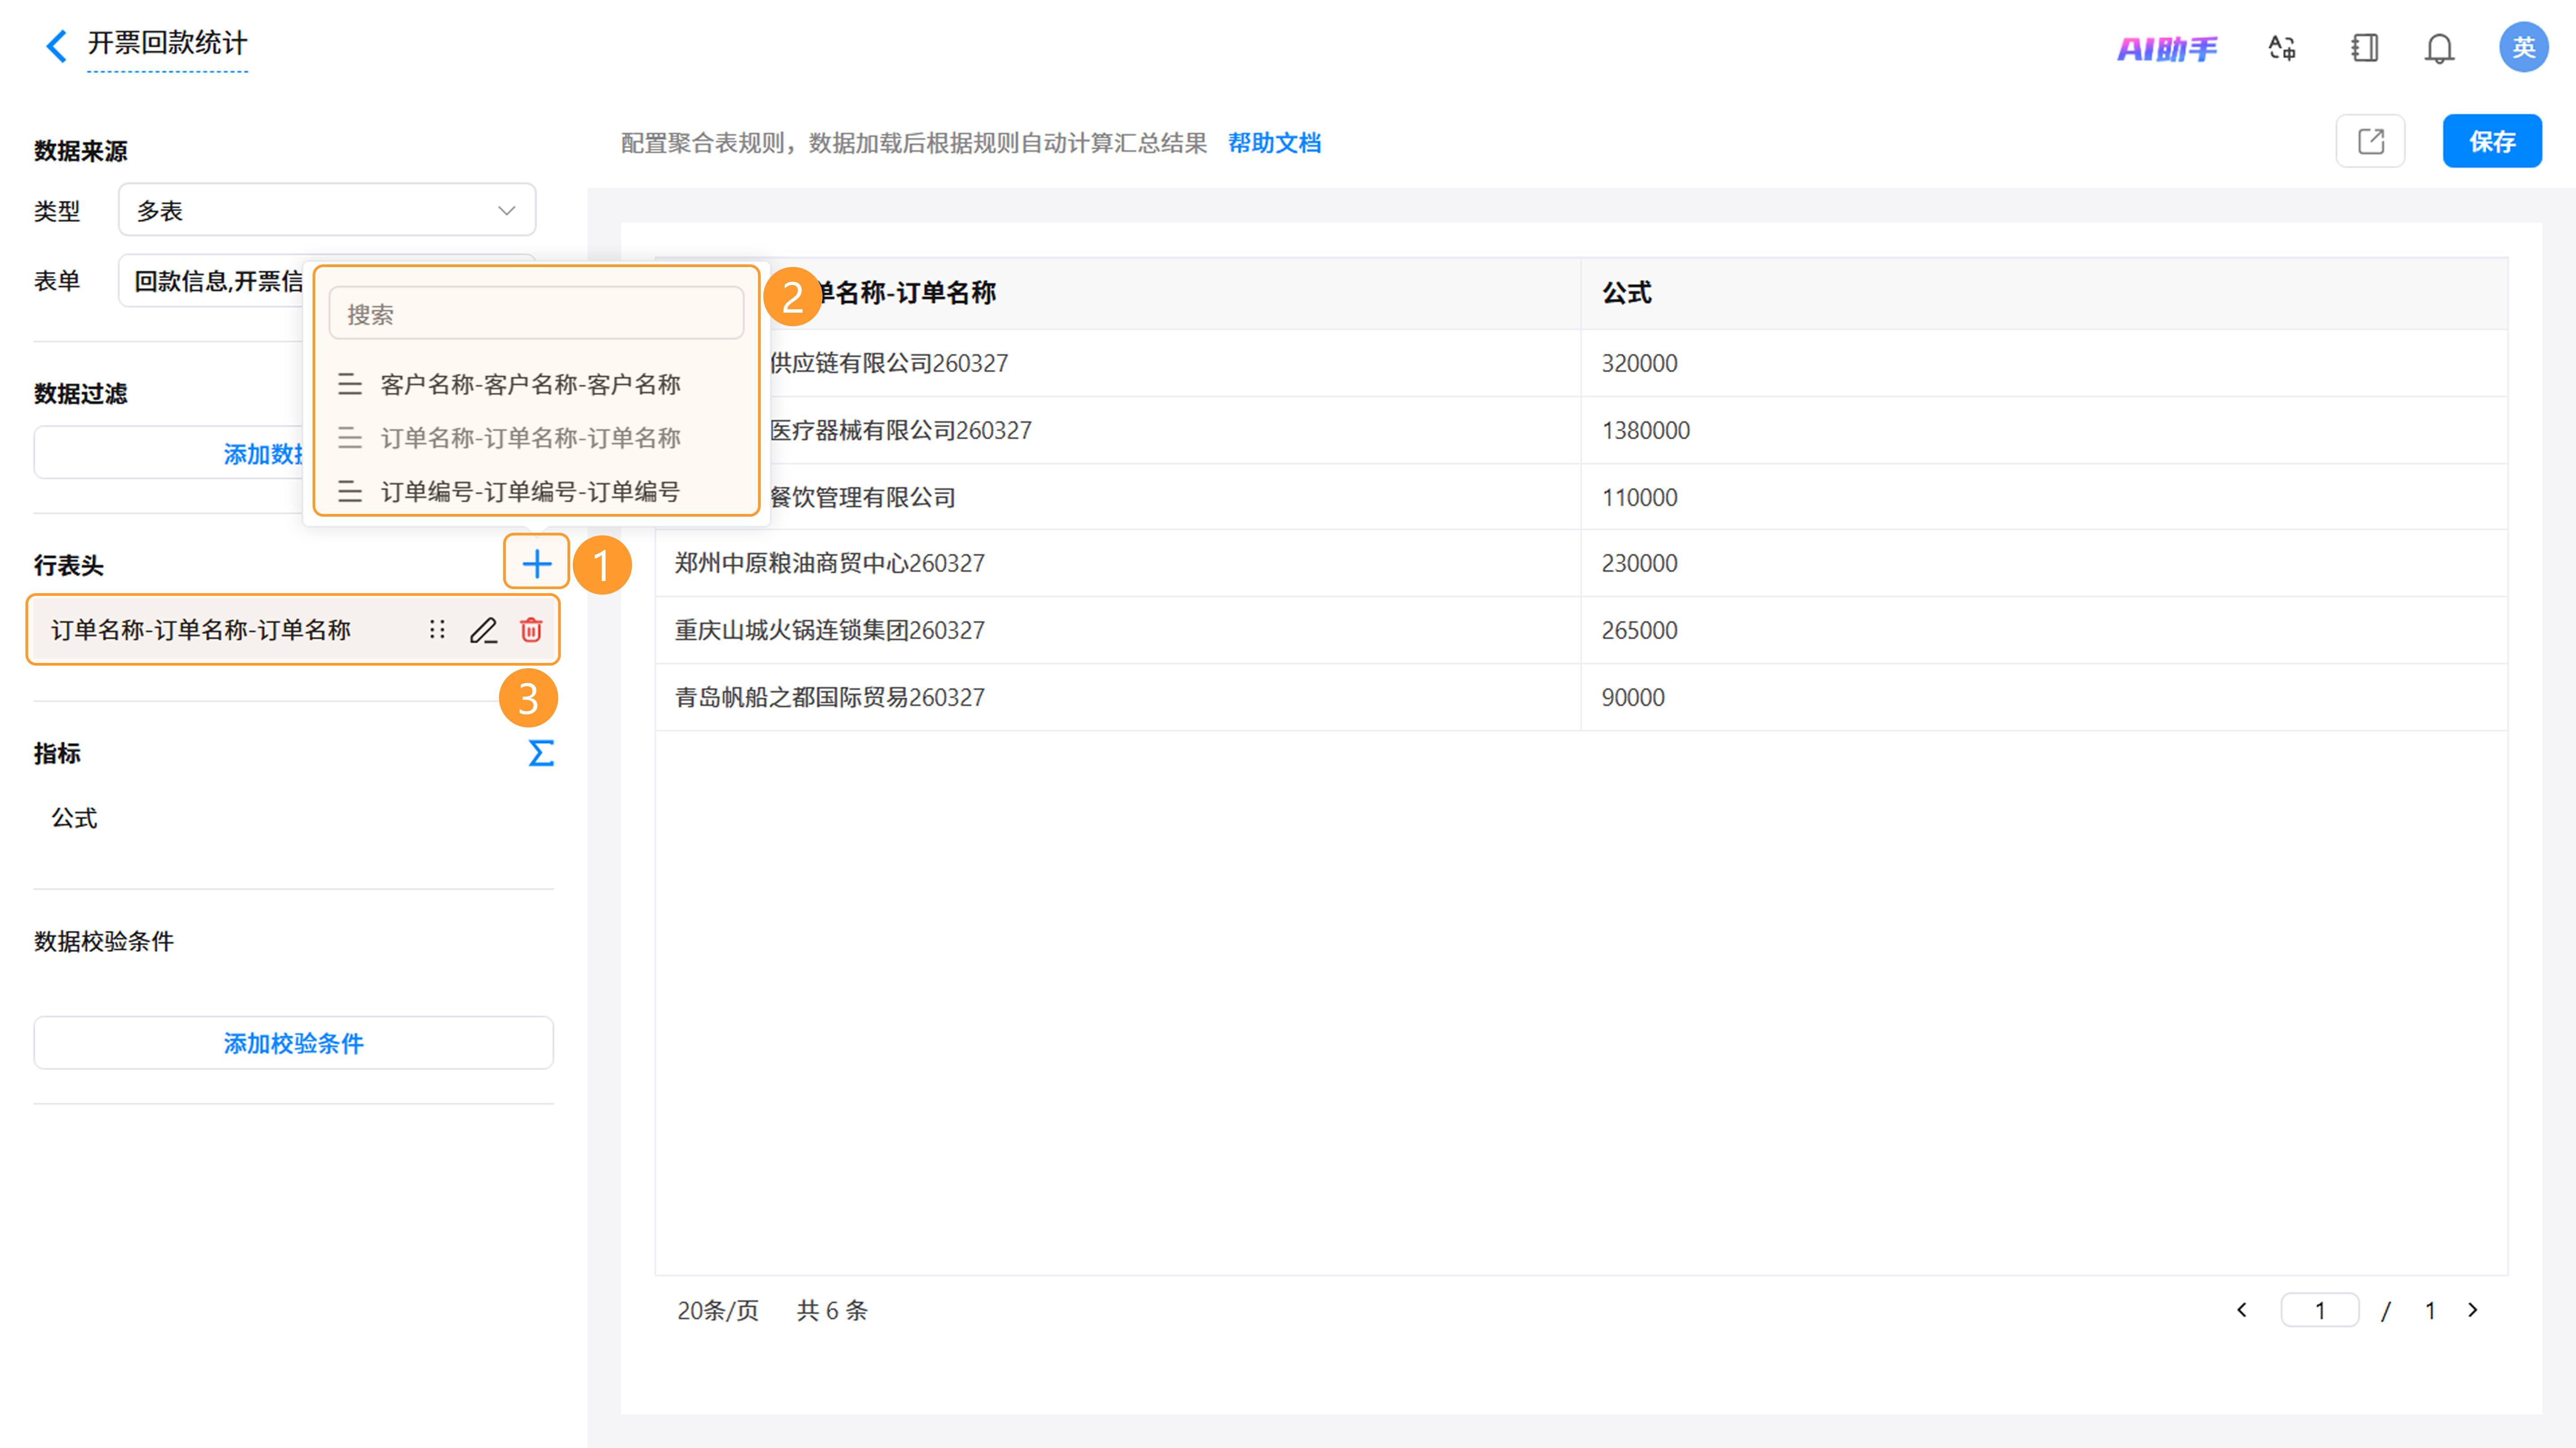Image resolution: width=2576 pixels, height=1448 pixels.
Task: Click the 数据来源 section heading
Action: pyautogui.click(x=80, y=151)
